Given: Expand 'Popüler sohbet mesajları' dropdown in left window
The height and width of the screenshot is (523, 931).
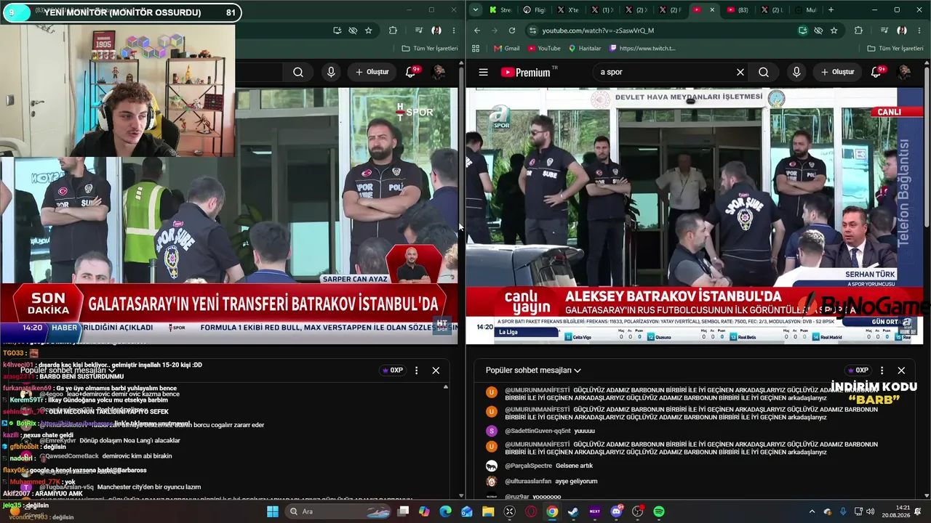Looking at the screenshot, I should [x=68, y=370].
